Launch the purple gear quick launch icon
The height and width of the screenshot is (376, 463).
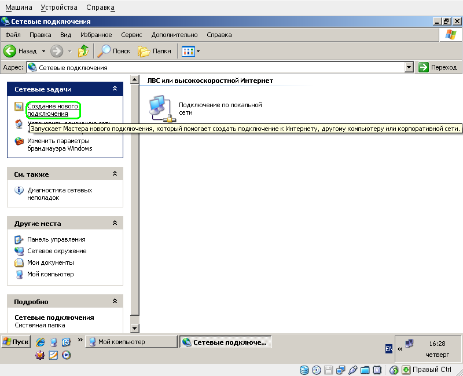pyautogui.click(x=40, y=355)
